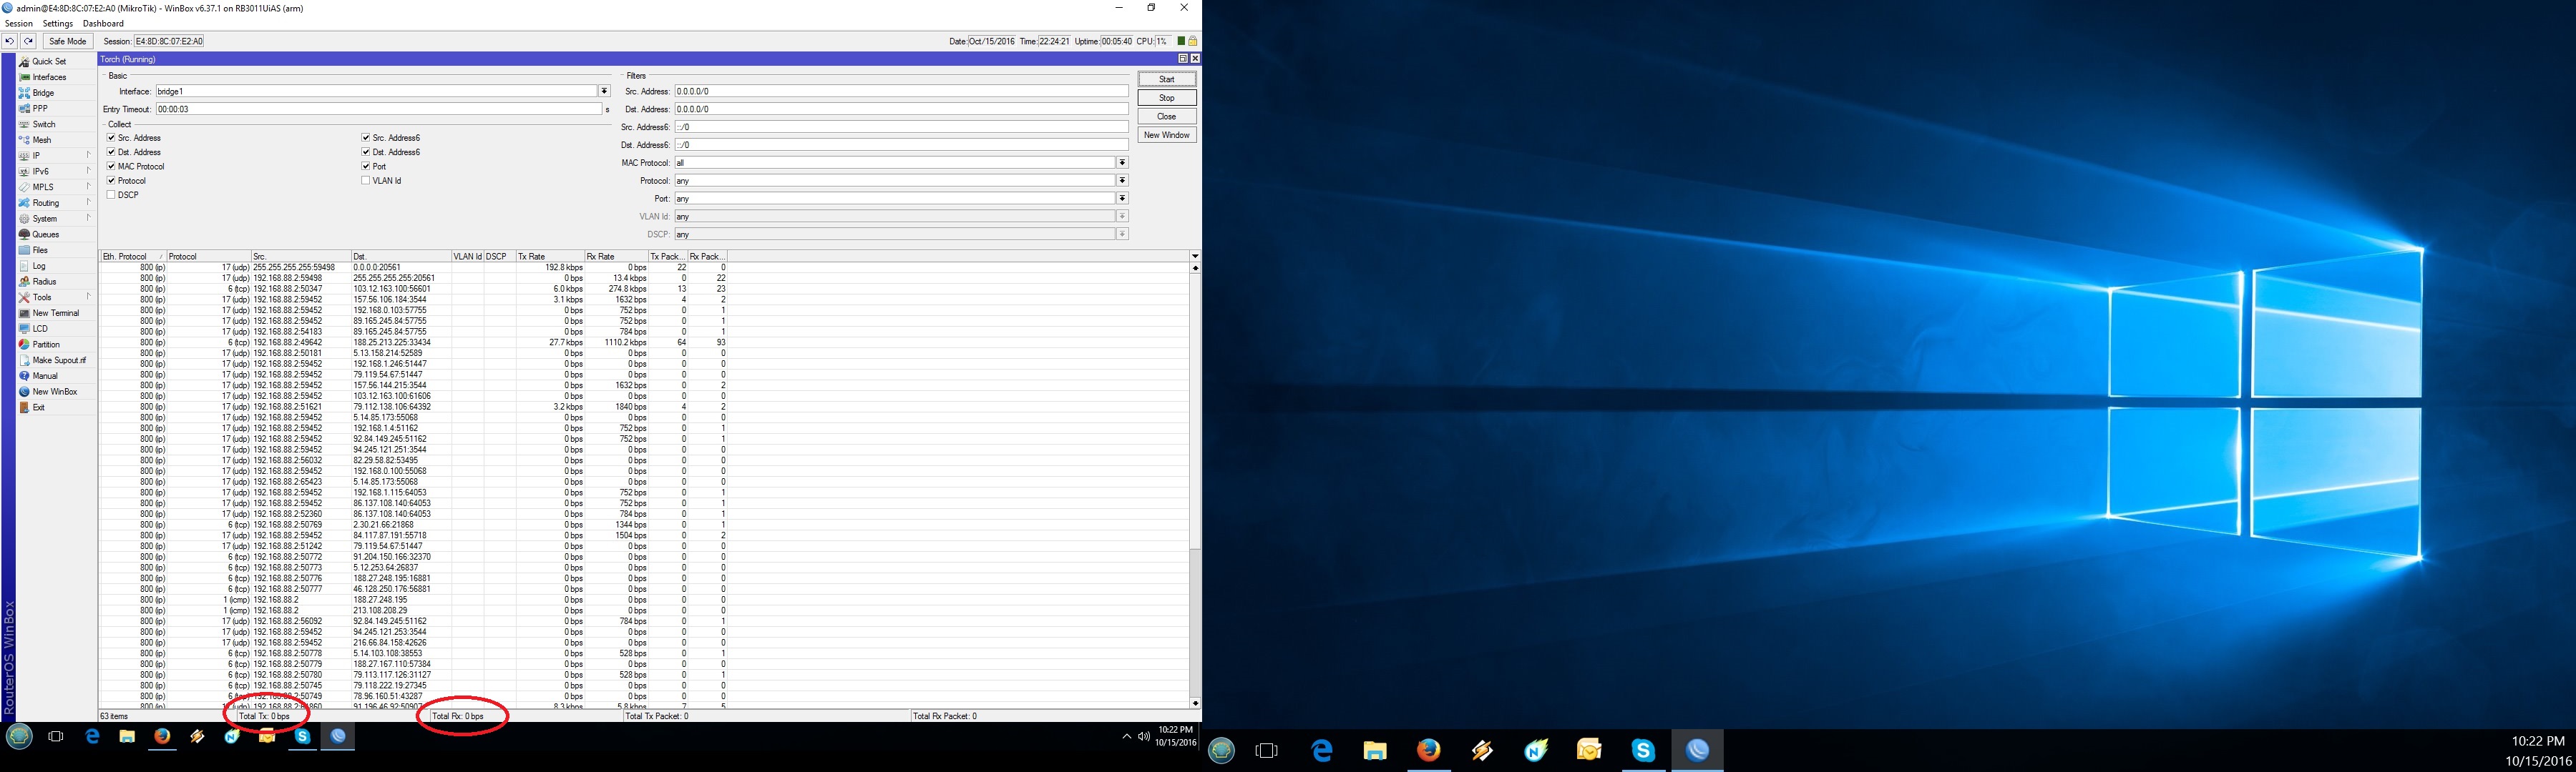This screenshot has width=2576, height=772.
Task: Click the Queues sidebar icon
Action: (24, 234)
